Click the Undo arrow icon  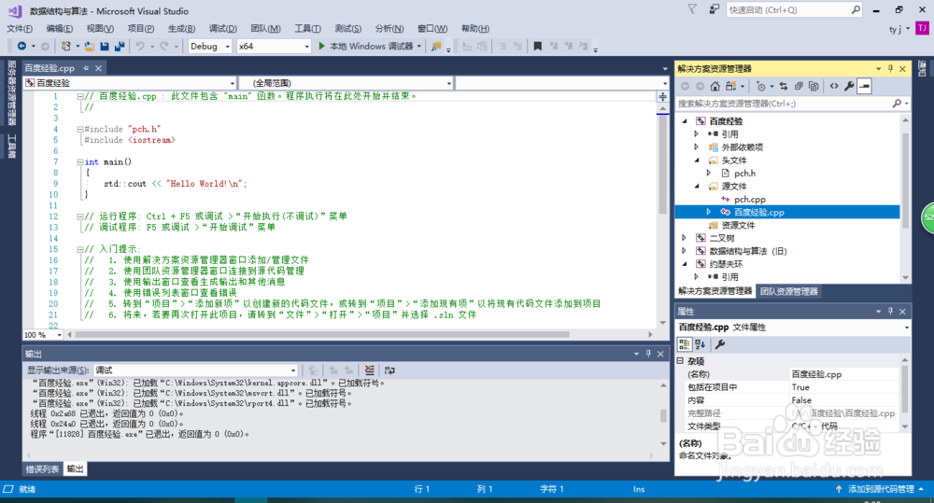coord(140,46)
